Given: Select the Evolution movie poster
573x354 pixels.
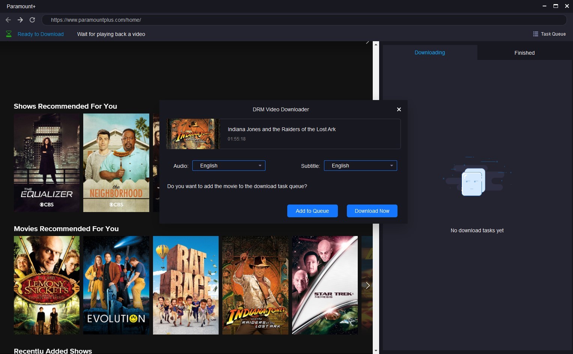Looking at the screenshot, I should click(x=116, y=285).
